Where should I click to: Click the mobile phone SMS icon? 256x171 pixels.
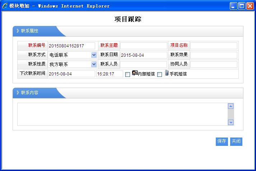[167, 73]
